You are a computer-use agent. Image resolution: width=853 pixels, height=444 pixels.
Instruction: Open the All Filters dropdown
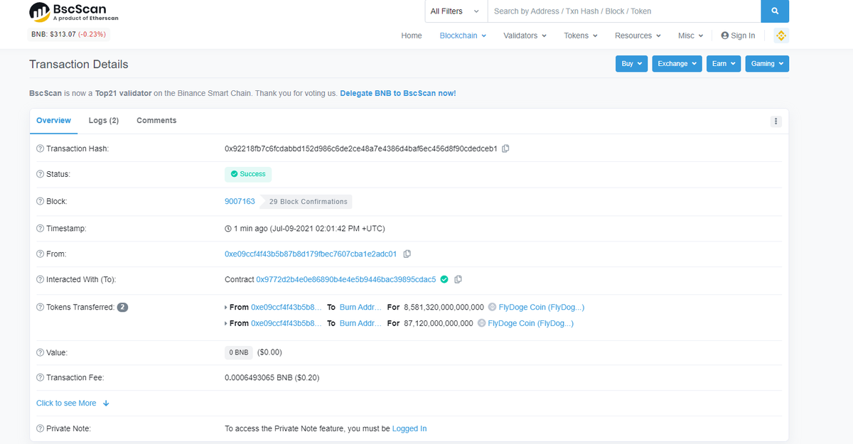(x=456, y=11)
